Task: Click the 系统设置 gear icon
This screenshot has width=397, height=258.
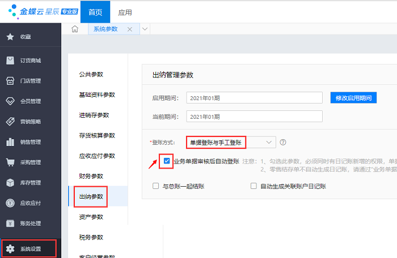Action: (x=10, y=249)
